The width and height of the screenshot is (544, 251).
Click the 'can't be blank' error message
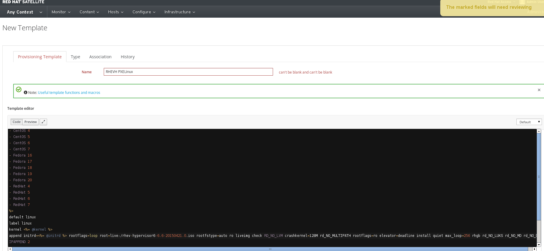(305, 72)
